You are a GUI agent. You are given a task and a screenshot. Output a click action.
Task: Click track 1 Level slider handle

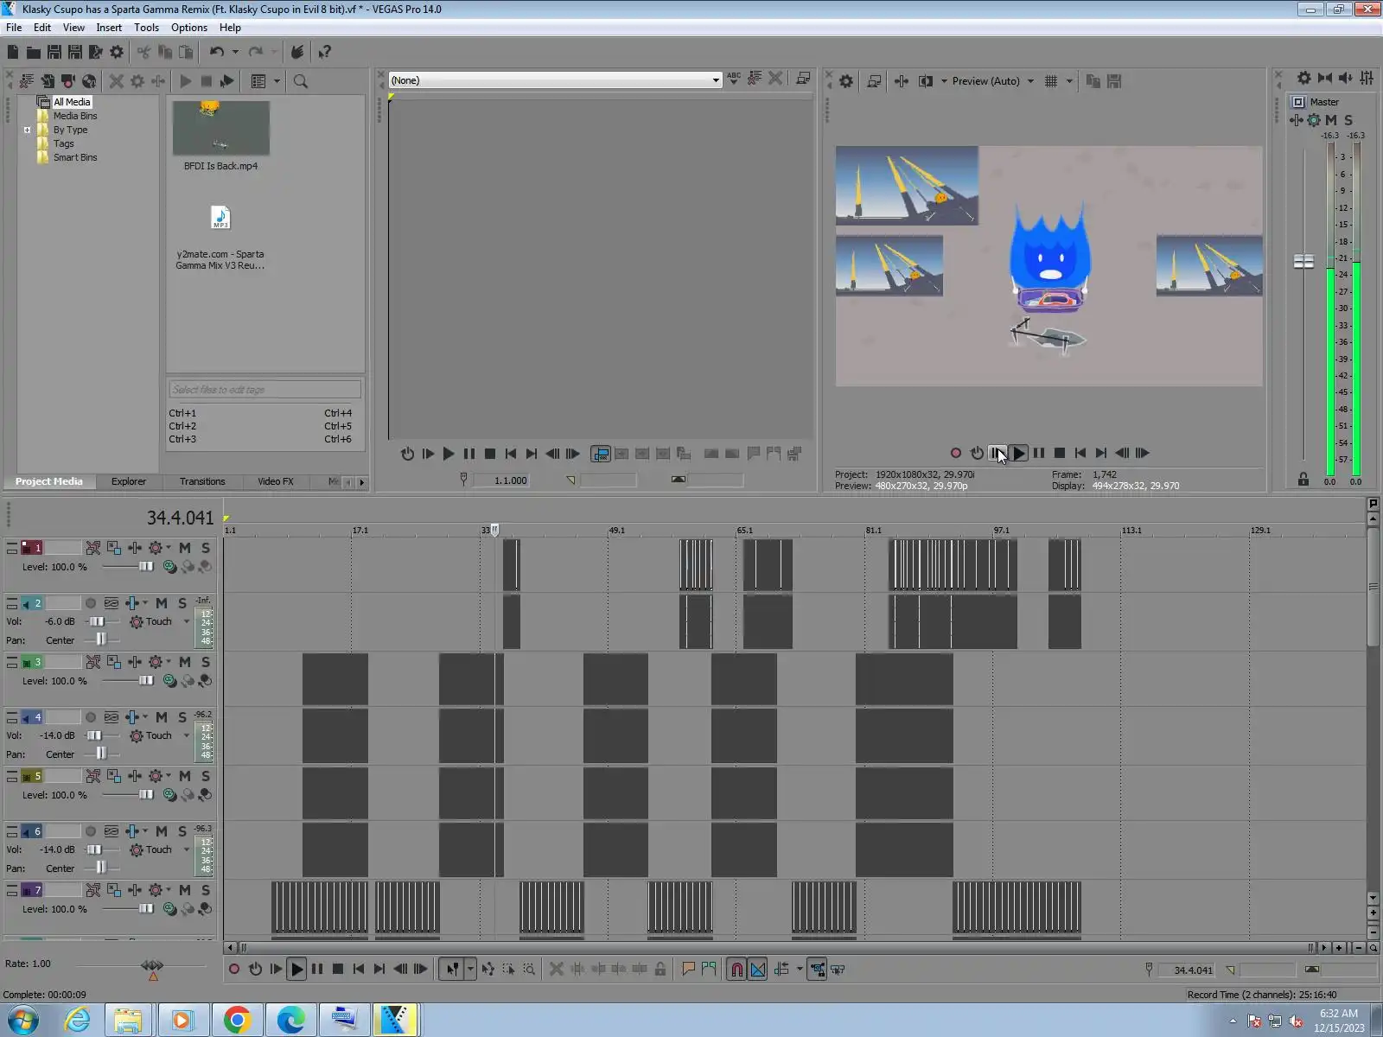146,567
